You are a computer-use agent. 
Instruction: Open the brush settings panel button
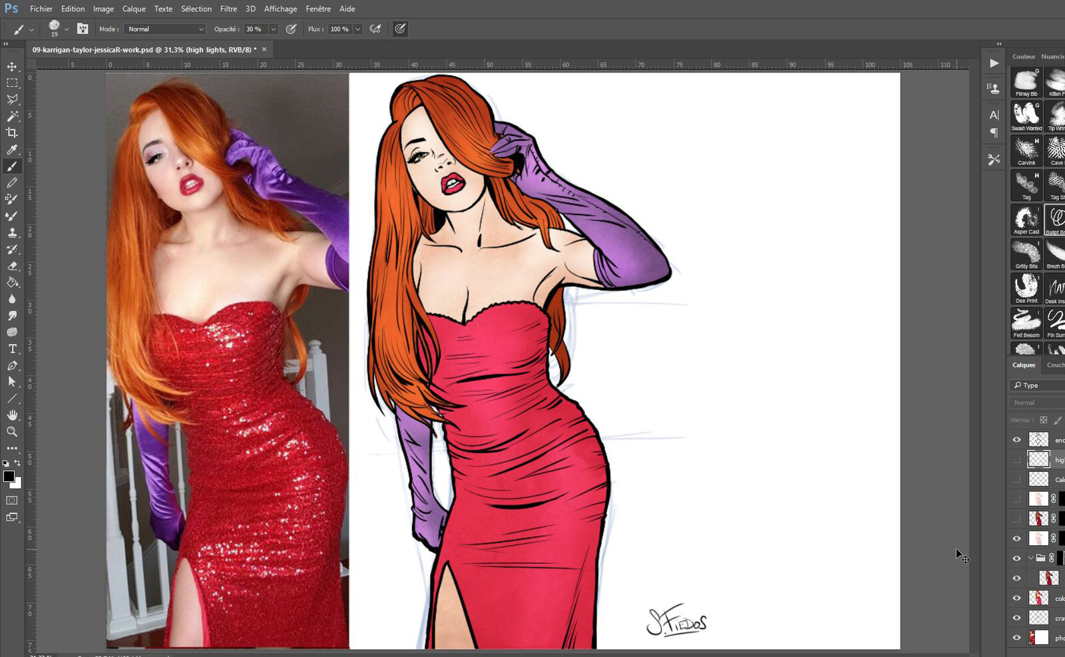coord(83,29)
